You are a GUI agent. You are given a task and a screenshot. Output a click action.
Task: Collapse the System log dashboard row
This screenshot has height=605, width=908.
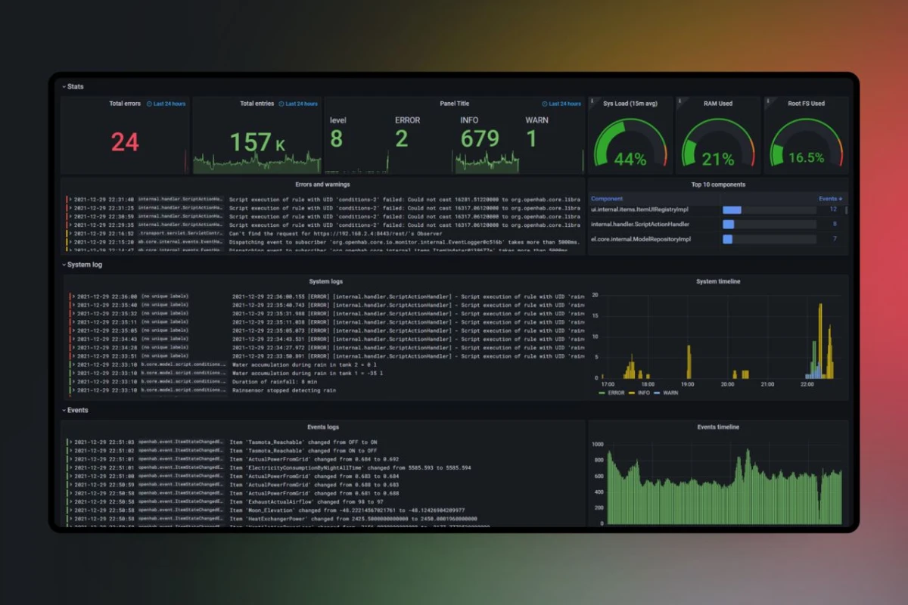click(82, 265)
